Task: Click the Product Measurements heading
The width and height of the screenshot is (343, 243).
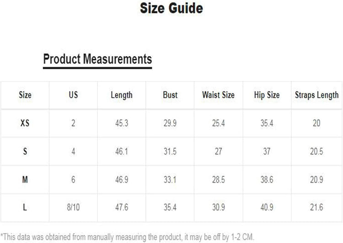Action: pyautogui.click(x=97, y=59)
